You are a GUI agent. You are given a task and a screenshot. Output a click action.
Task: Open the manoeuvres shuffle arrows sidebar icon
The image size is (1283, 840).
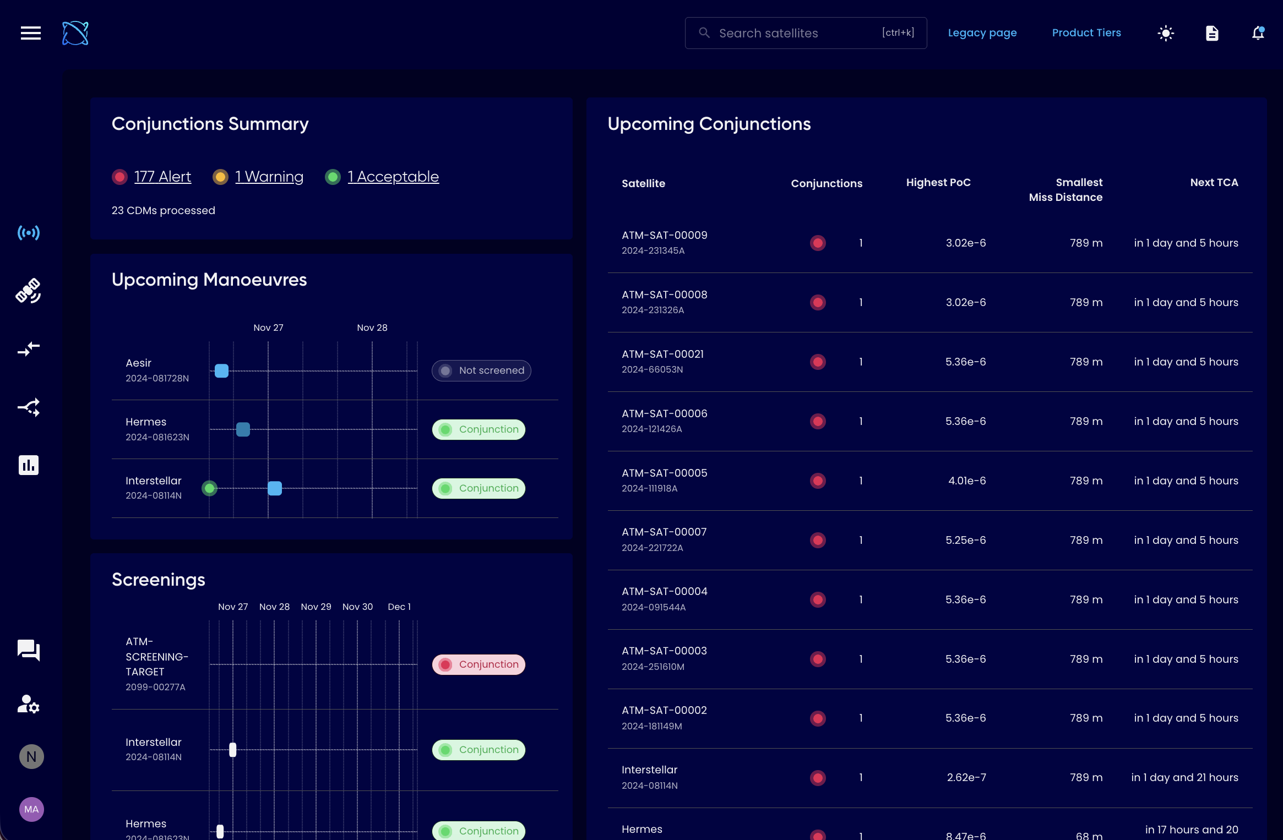pos(29,407)
